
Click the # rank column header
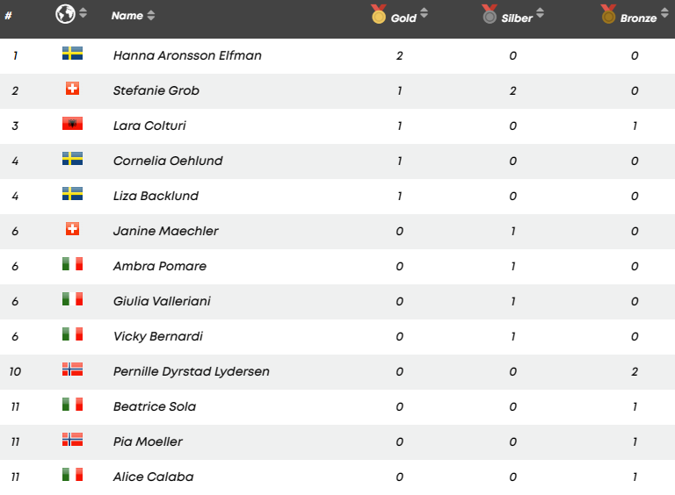[8, 16]
